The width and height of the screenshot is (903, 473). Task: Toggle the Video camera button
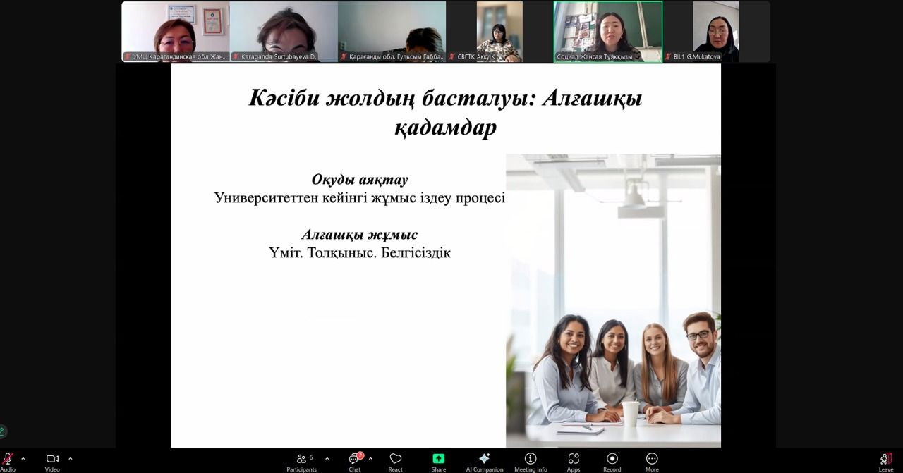(52, 459)
